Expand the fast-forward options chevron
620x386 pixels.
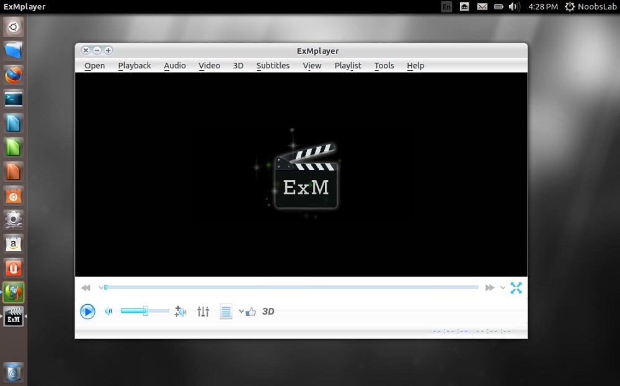point(503,288)
